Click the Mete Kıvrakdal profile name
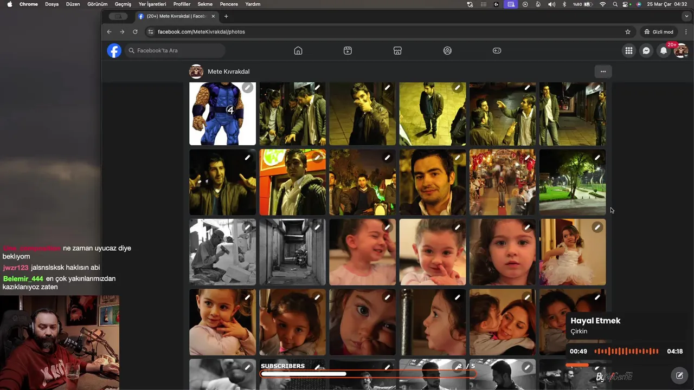Screen dimensions: 694x390 (228, 71)
